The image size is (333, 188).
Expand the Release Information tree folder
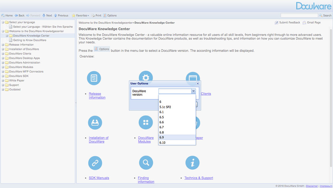[x=3, y=45]
